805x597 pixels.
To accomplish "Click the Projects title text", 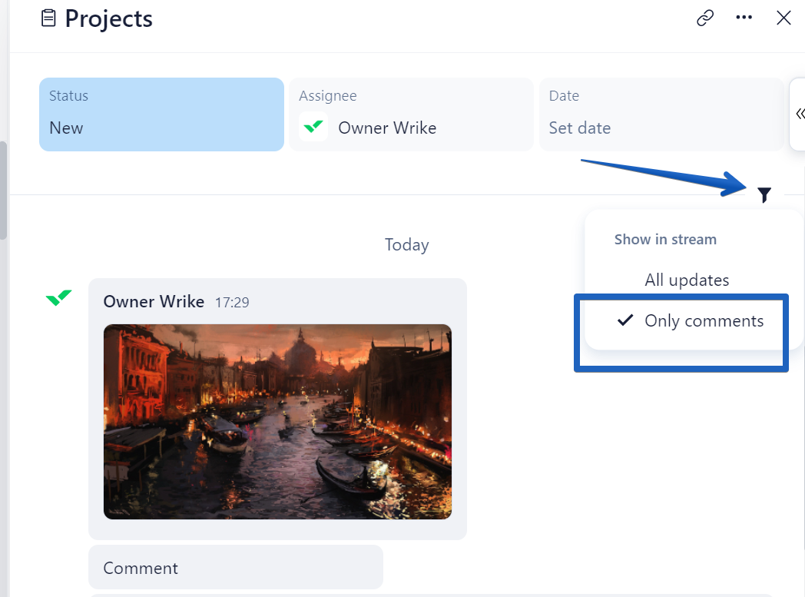I will pyautogui.click(x=108, y=18).
